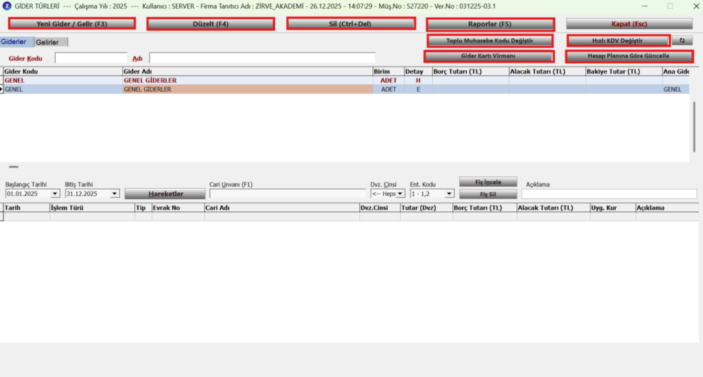Click the Tutar (Dvz) column header
Screen dimensions: 703x377
(426, 207)
